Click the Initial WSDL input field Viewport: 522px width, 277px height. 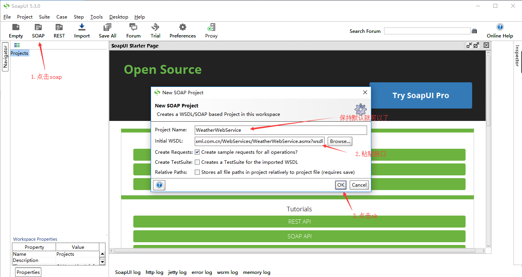tap(260, 141)
